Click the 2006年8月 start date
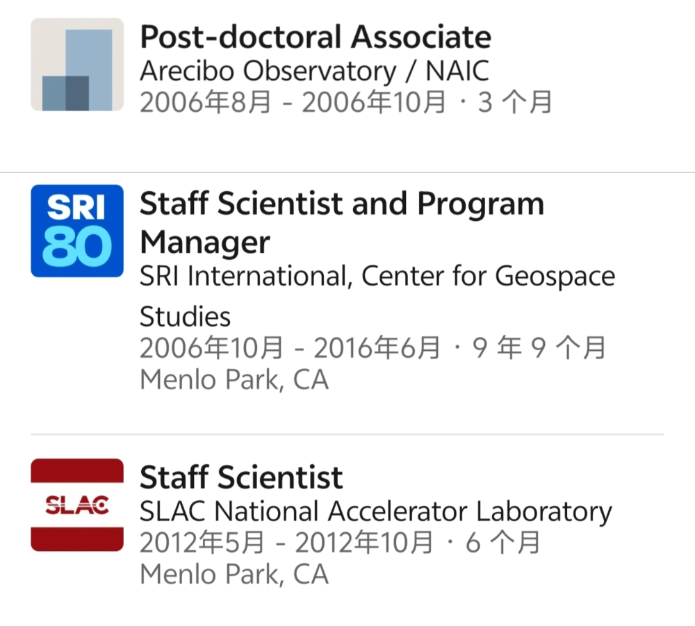The image size is (695, 626). point(205,102)
